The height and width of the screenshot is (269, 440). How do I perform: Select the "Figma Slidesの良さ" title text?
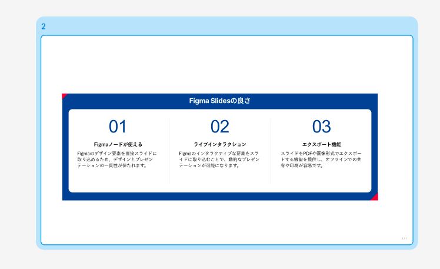(219, 101)
